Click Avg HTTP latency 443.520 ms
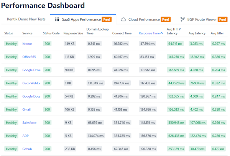The image size is (230, 156). [176, 83]
